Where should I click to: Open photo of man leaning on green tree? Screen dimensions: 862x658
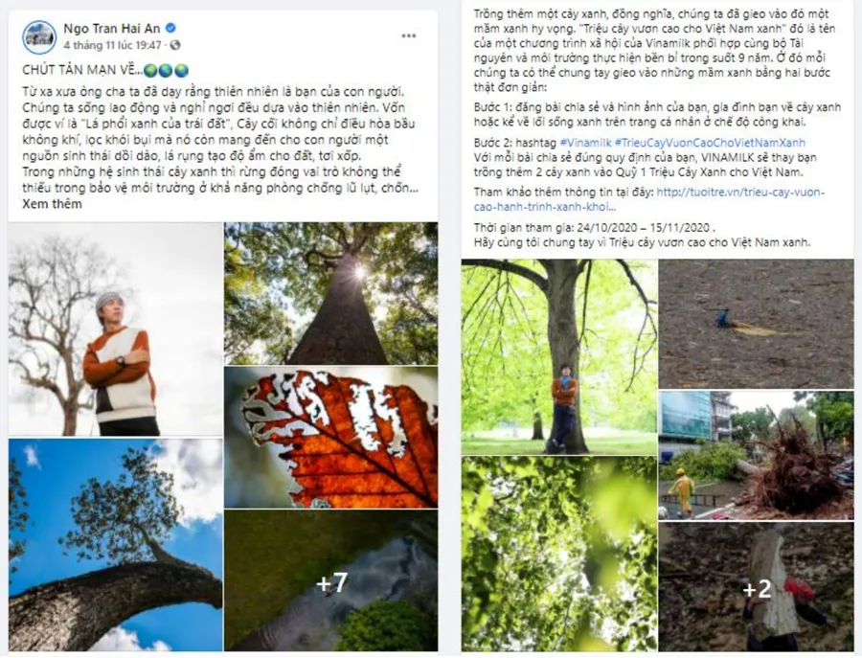pyautogui.click(x=559, y=357)
